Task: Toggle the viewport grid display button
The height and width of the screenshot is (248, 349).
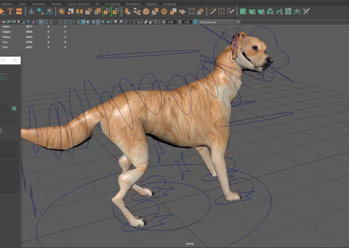Action: pyautogui.click(x=41, y=22)
